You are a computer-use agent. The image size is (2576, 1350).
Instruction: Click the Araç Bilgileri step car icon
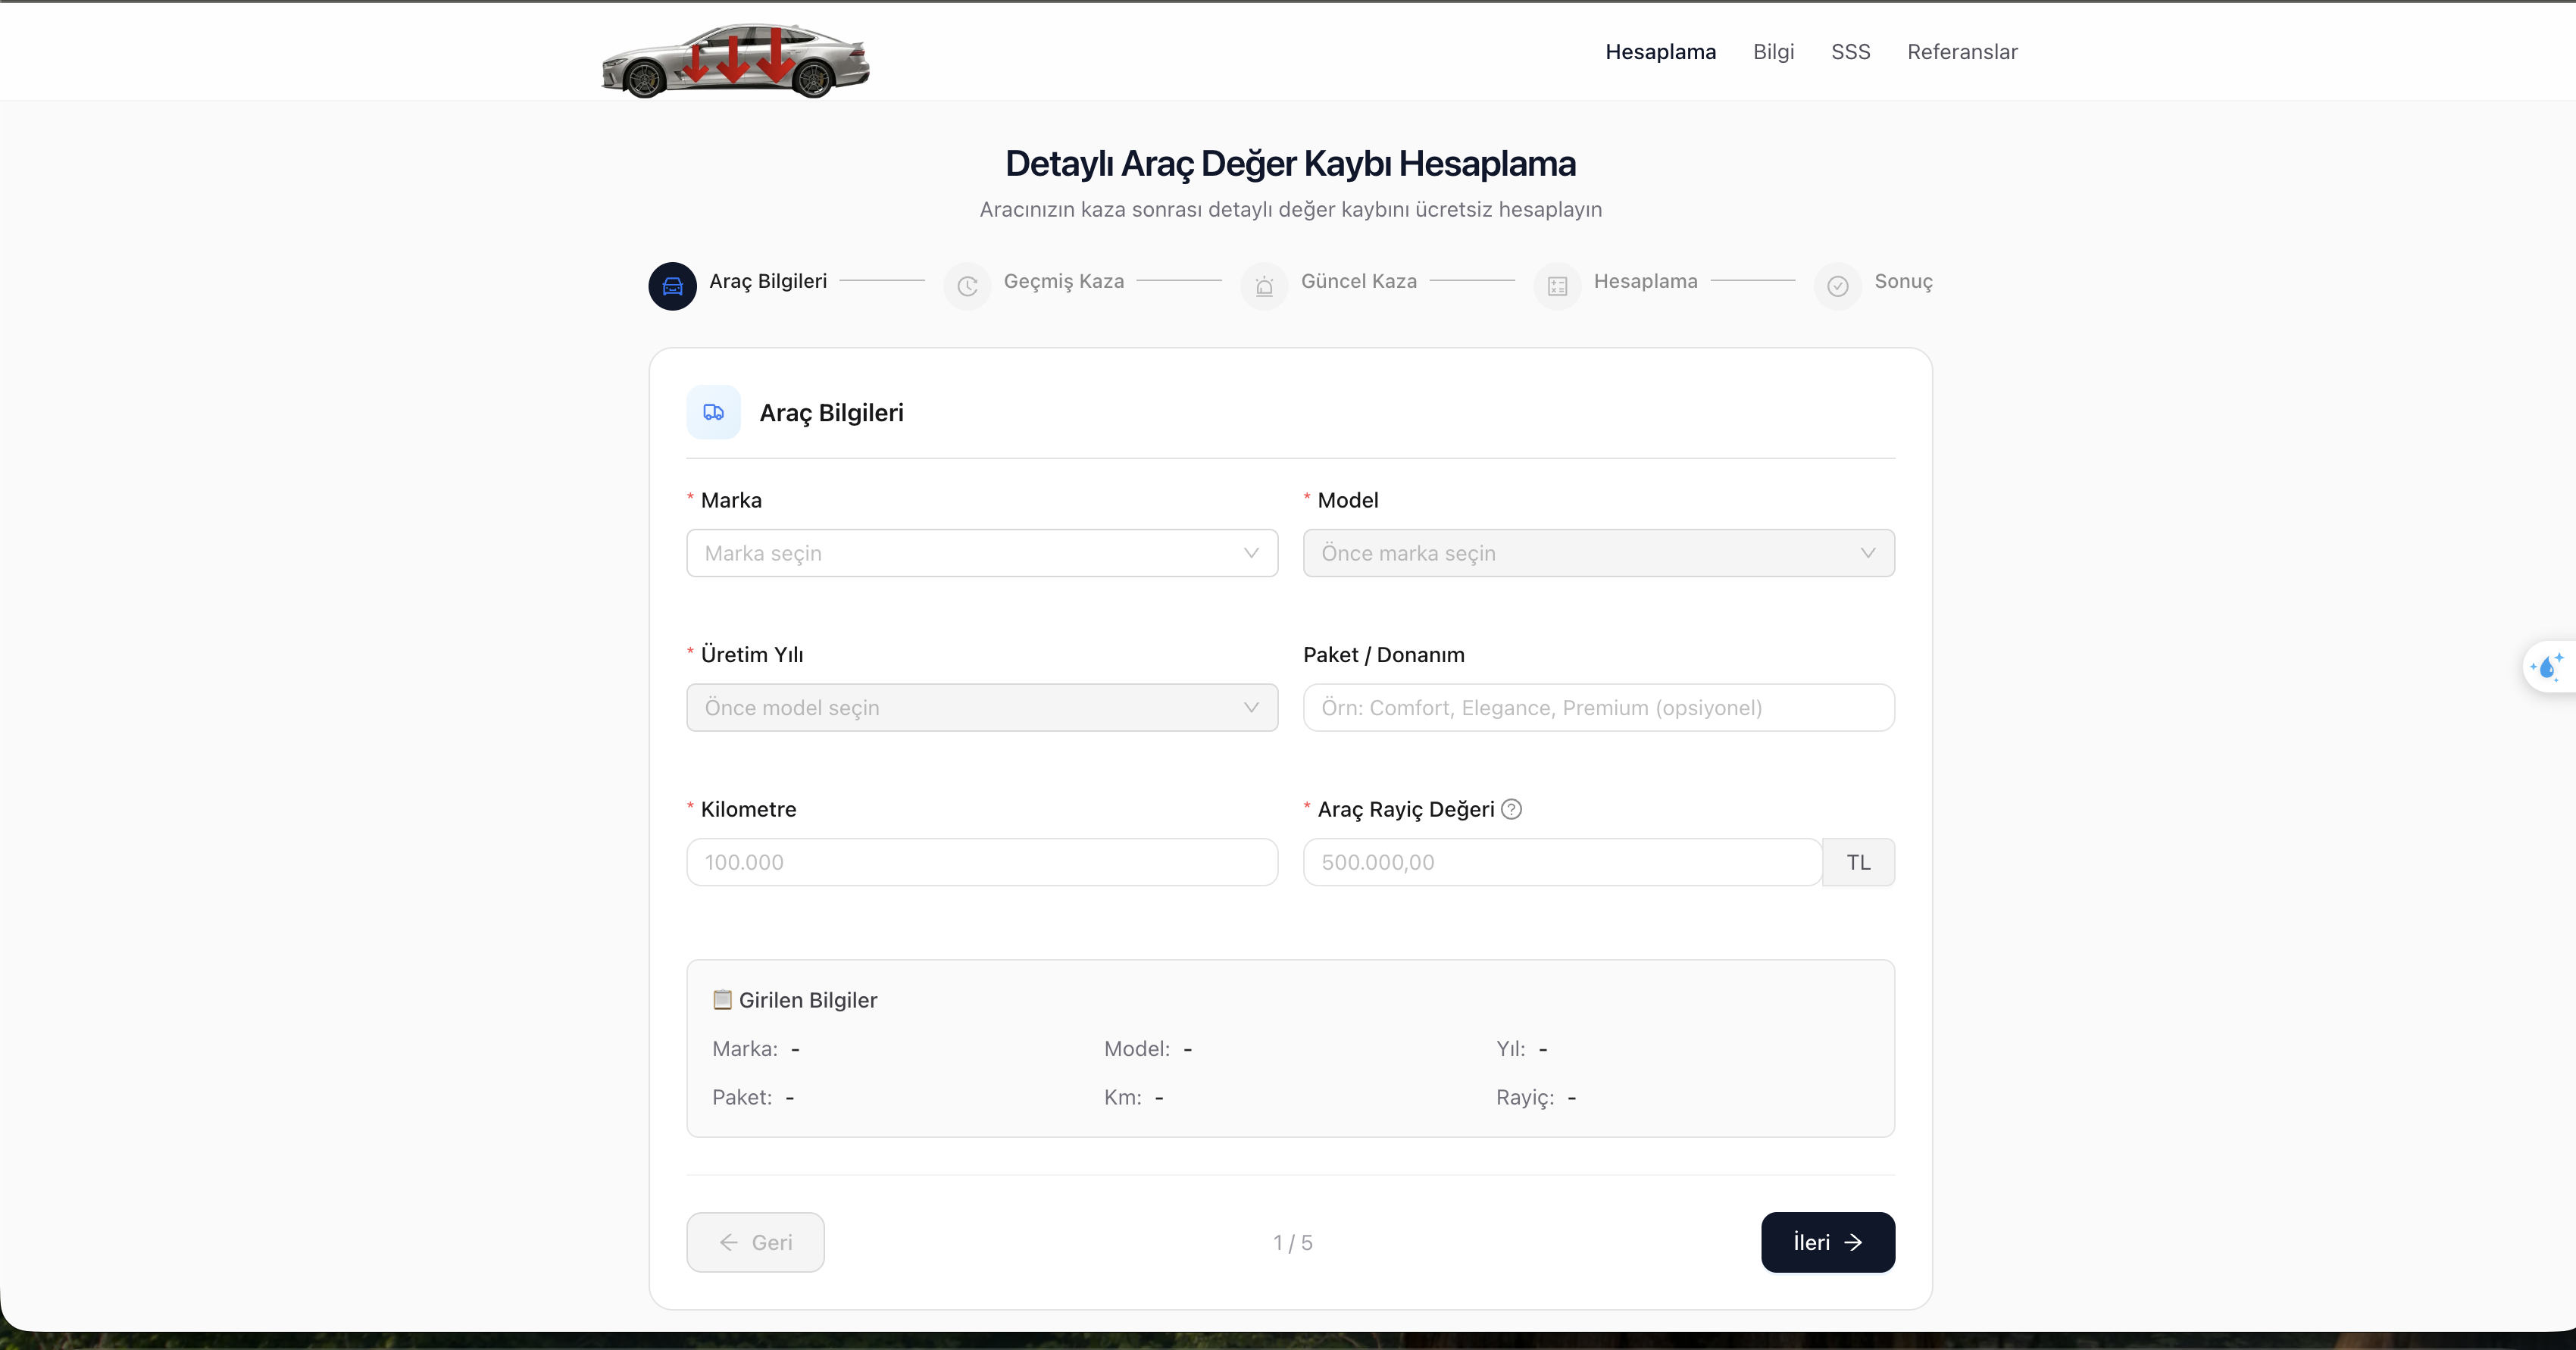click(x=672, y=286)
